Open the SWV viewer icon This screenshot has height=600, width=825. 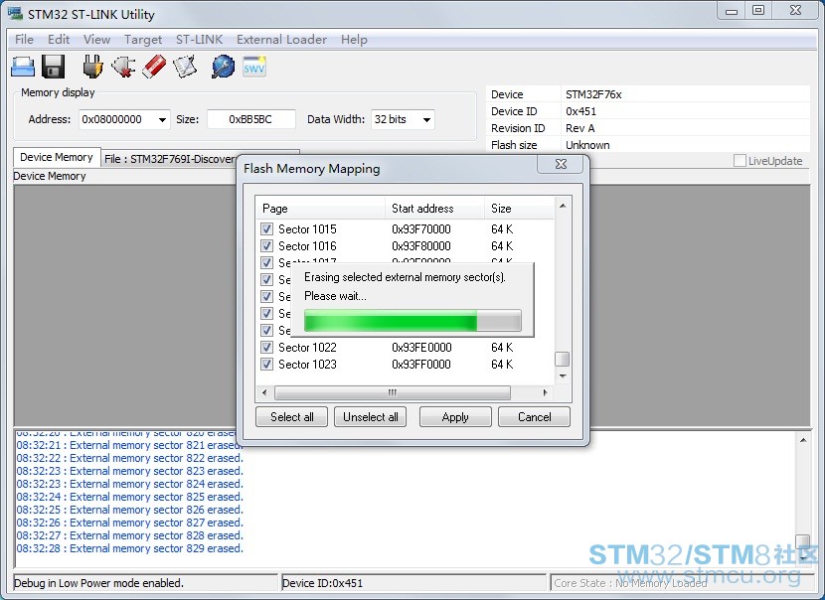click(254, 67)
